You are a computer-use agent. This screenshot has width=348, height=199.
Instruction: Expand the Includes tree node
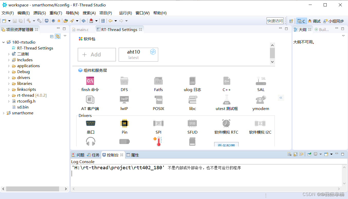coord(9,60)
